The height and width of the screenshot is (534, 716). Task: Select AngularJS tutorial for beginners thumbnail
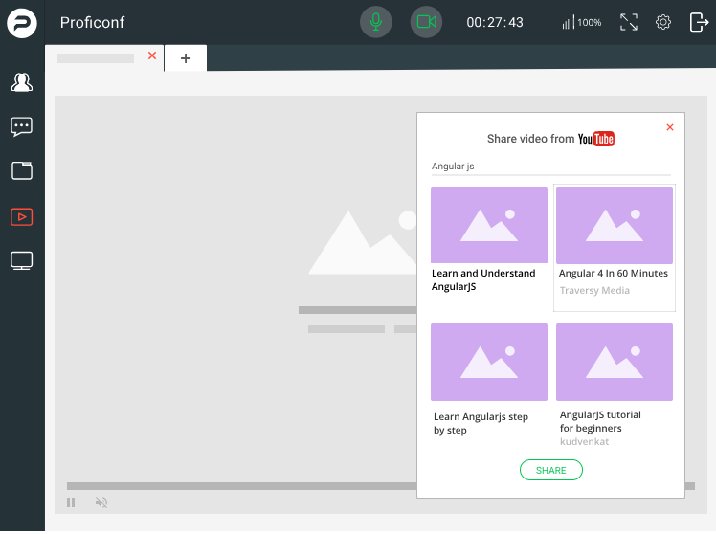615,363
